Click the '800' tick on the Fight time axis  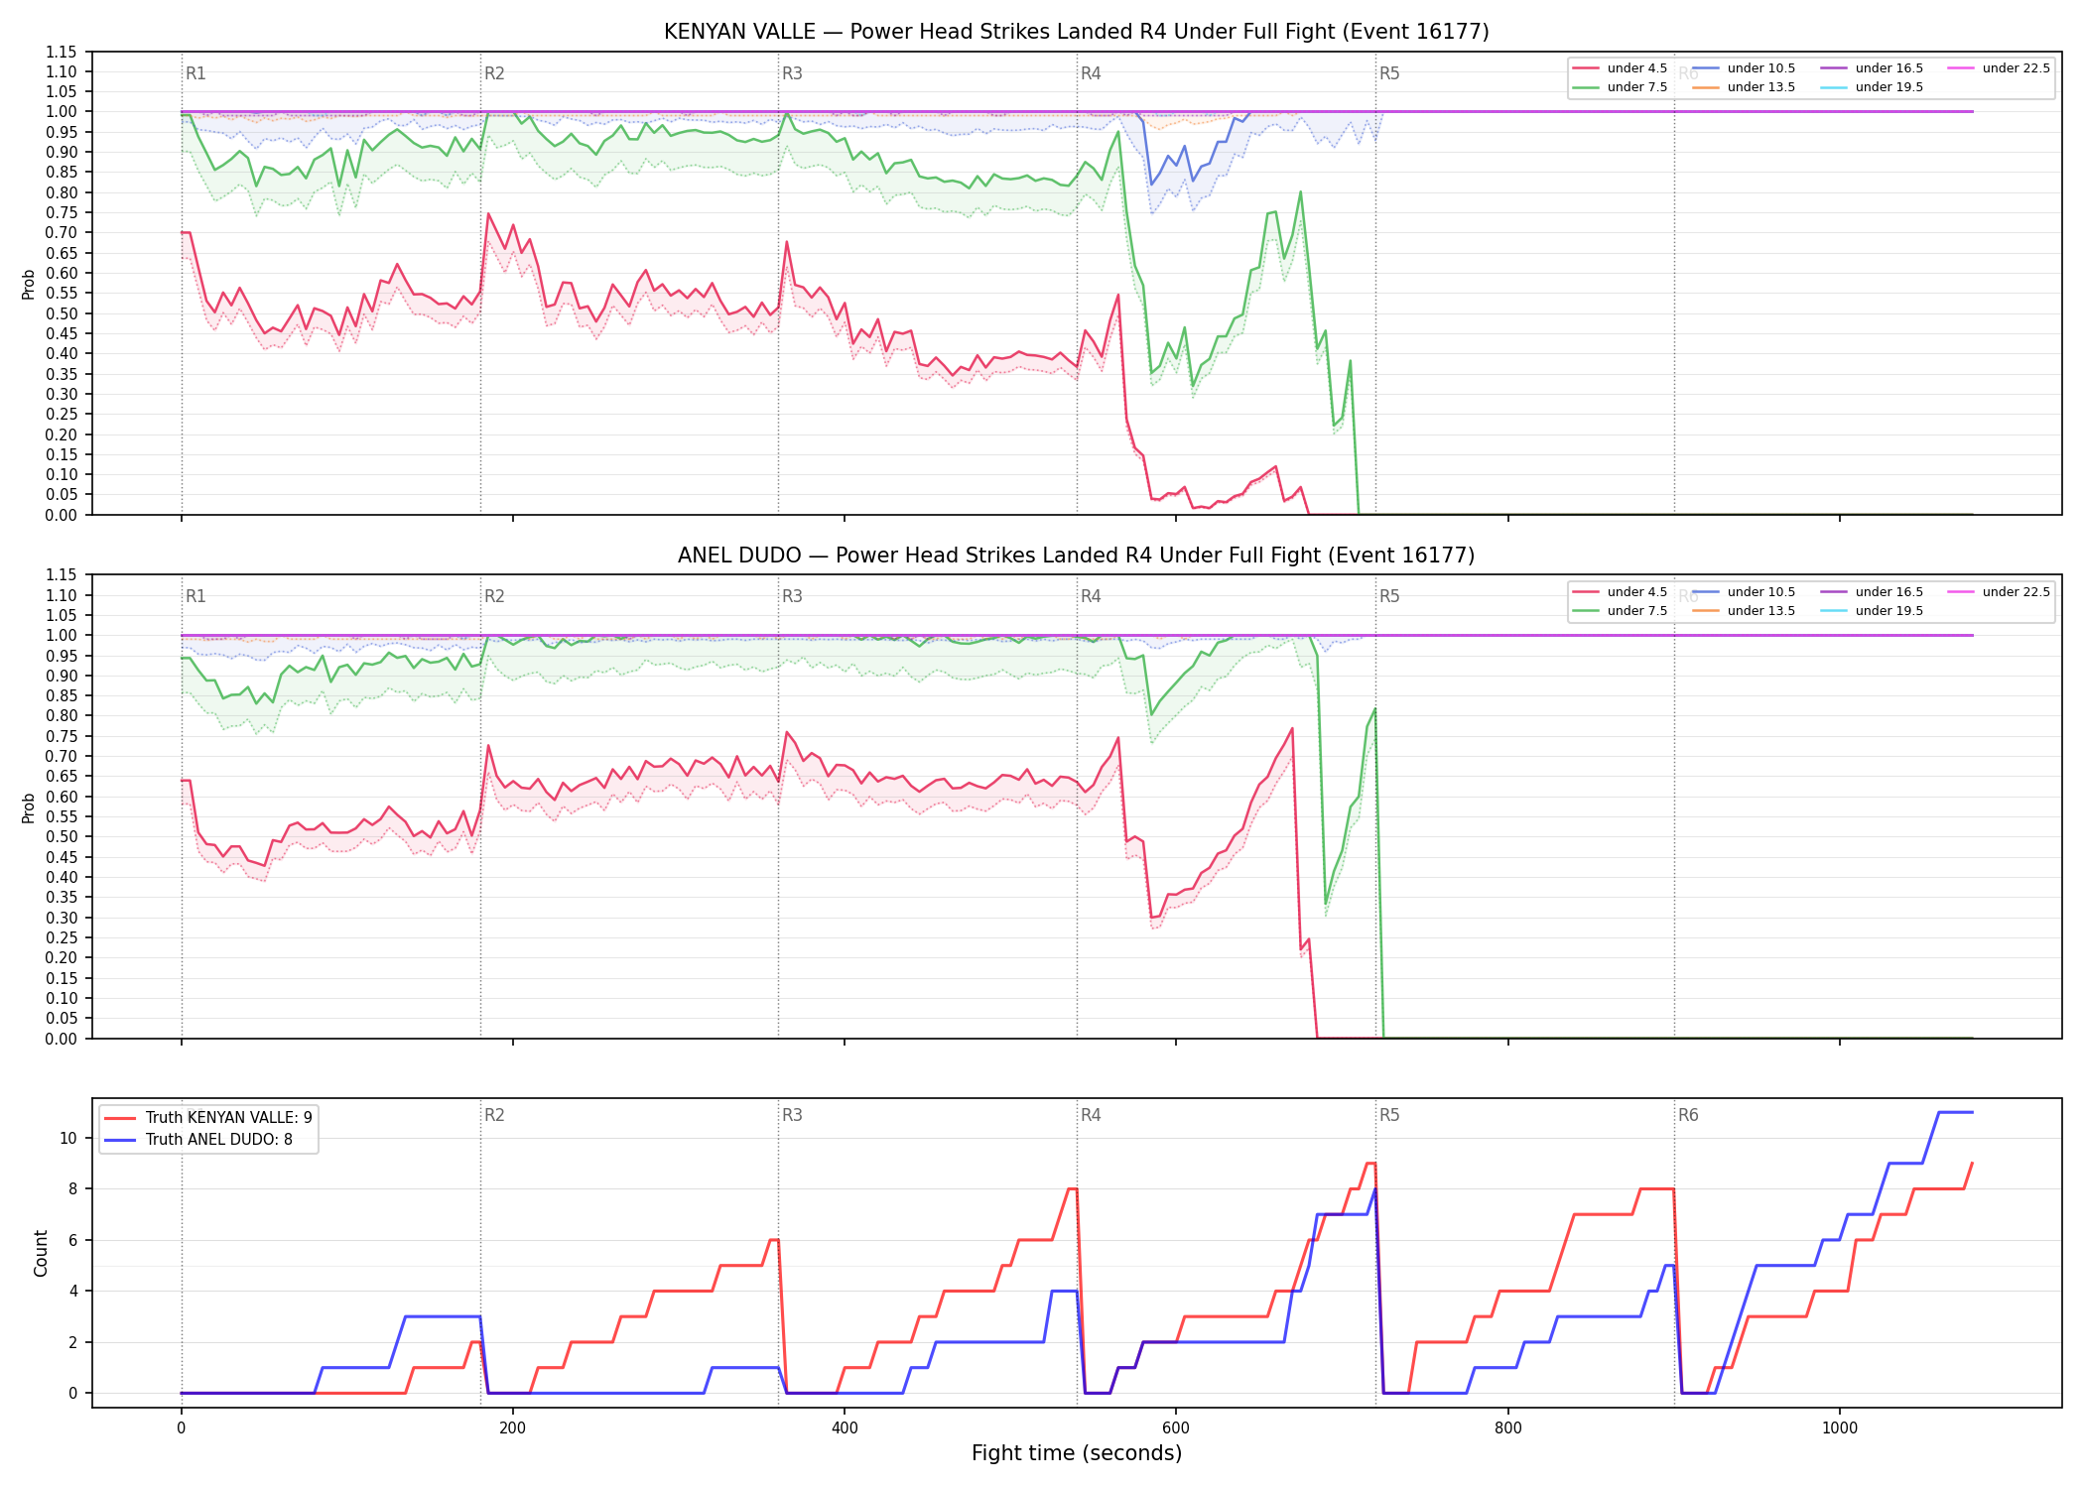[1508, 1428]
